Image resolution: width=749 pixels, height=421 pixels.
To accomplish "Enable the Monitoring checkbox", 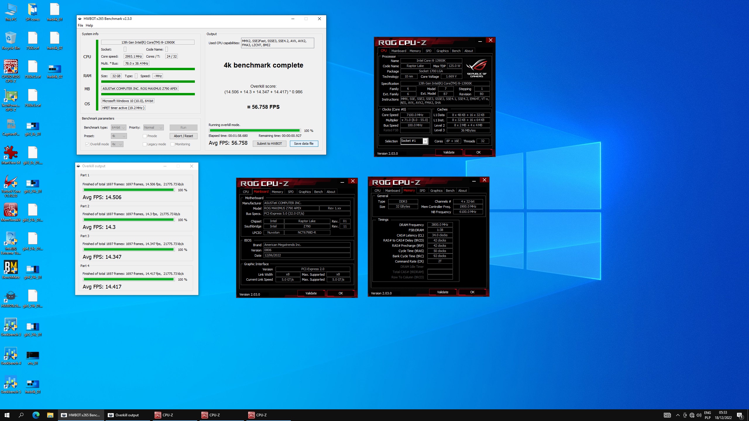I will [x=172, y=144].
